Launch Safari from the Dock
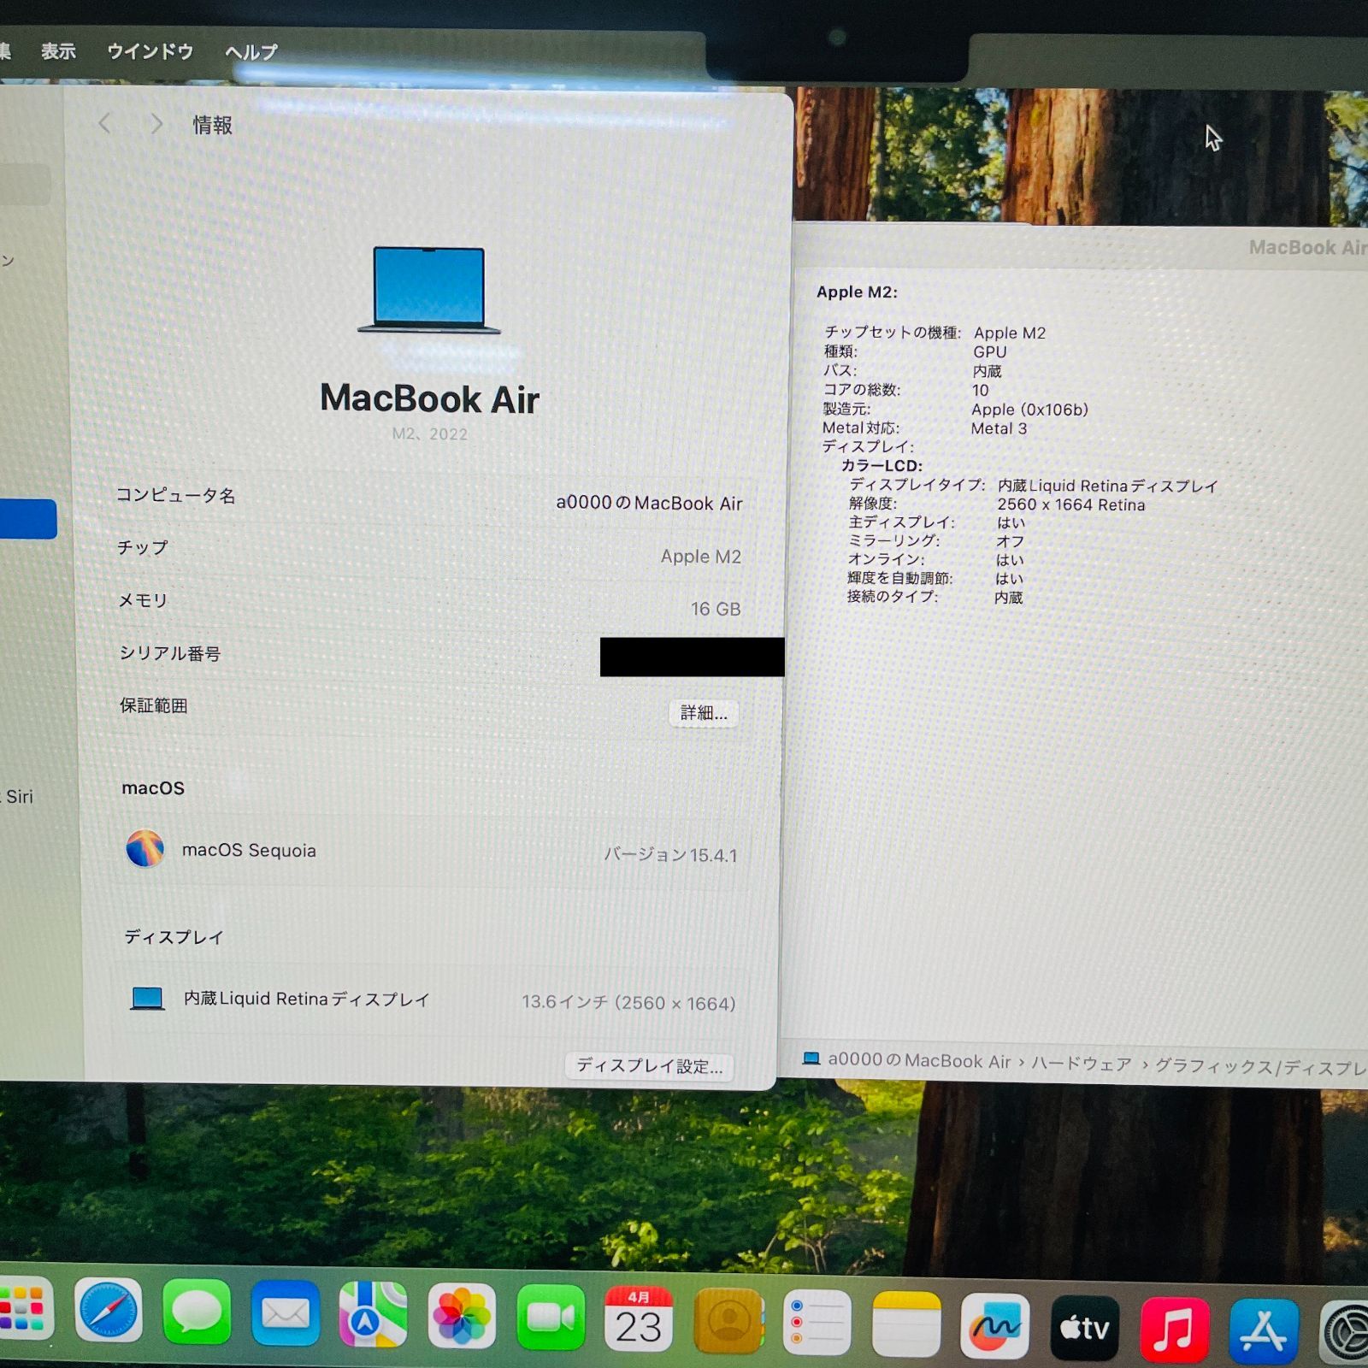The width and height of the screenshot is (1368, 1368). point(108,1311)
